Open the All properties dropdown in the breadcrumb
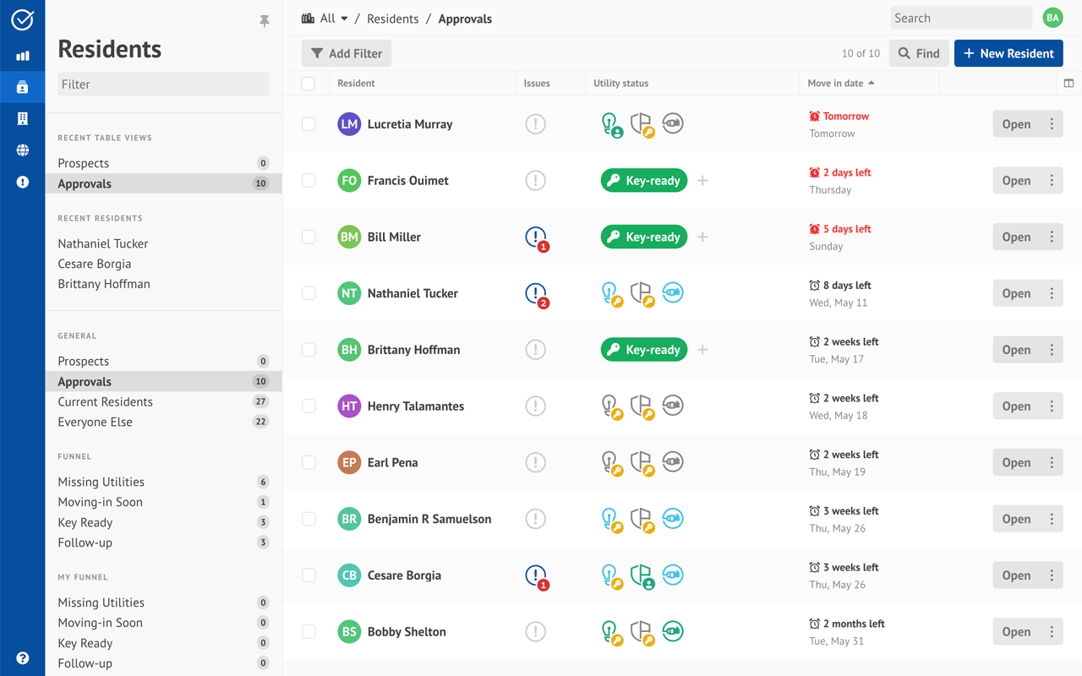 tap(325, 18)
